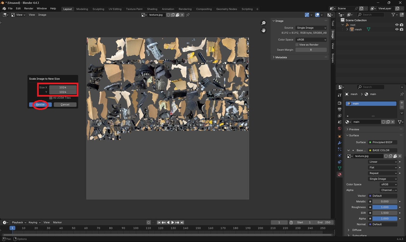This screenshot has height=242, width=406.
Task: Pin the texture.jpg image in header
Action: [x=188, y=15]
